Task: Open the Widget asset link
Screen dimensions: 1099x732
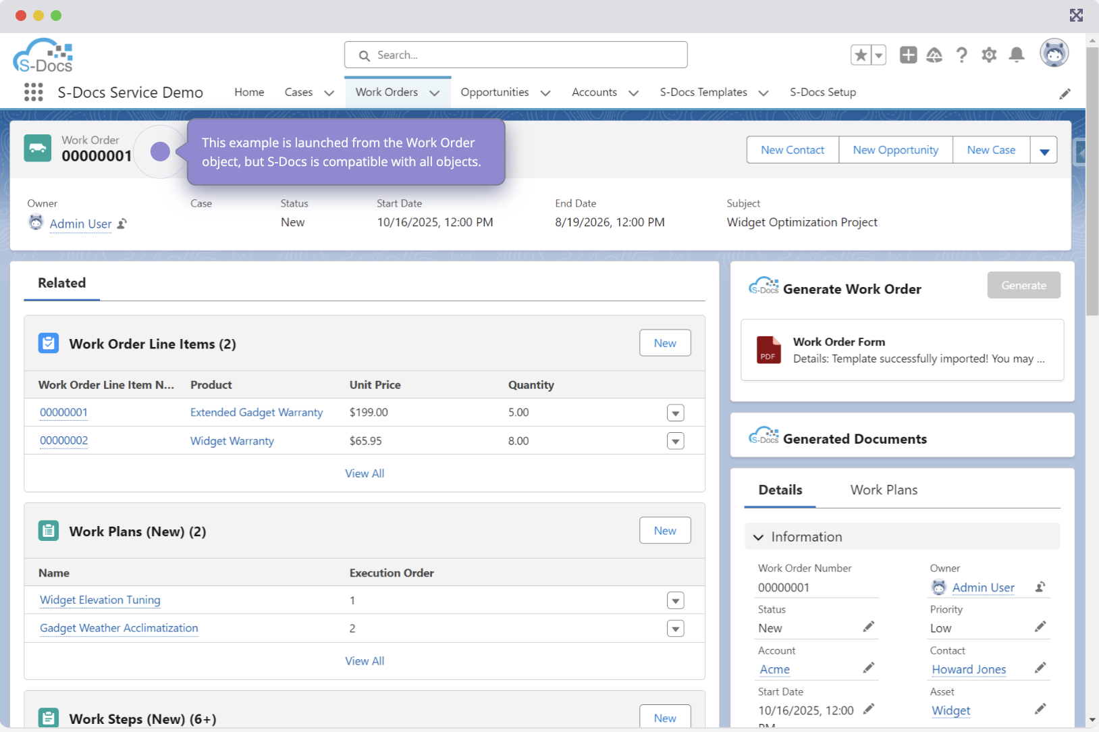Action: 951,710
